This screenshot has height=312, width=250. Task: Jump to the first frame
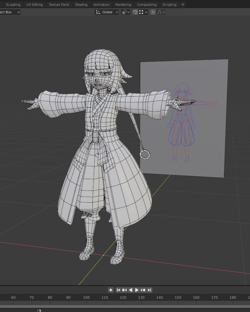(118, 290)
